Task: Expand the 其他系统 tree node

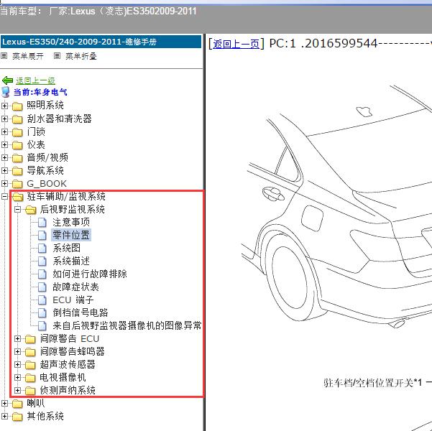Action: [4, 416]
